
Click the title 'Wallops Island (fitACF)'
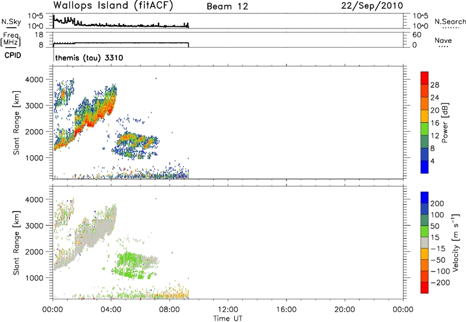click(113, 5)
